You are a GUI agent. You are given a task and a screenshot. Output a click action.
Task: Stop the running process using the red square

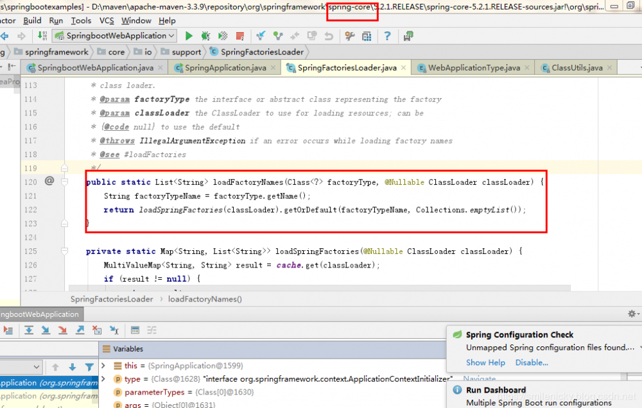(240, 37)
